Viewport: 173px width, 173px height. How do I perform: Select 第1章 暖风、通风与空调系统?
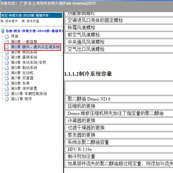tap(35, 47)
